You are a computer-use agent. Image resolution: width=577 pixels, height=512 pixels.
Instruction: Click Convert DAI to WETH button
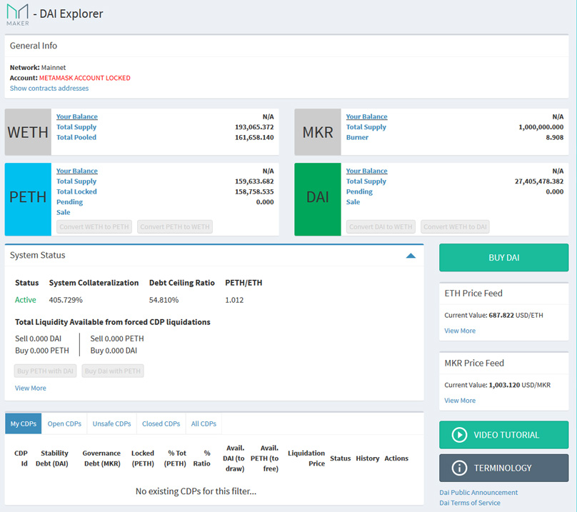(381, 227)
